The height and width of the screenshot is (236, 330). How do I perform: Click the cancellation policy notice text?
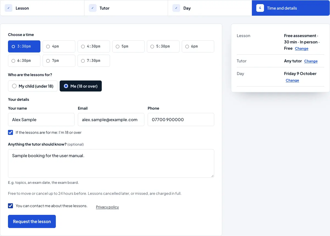coord(95,193)
